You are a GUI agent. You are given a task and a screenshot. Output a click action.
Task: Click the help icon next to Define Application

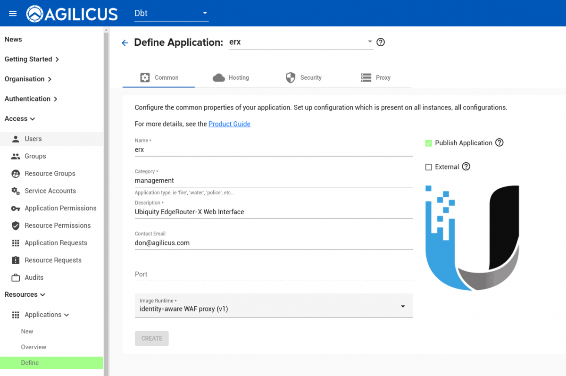381,42
